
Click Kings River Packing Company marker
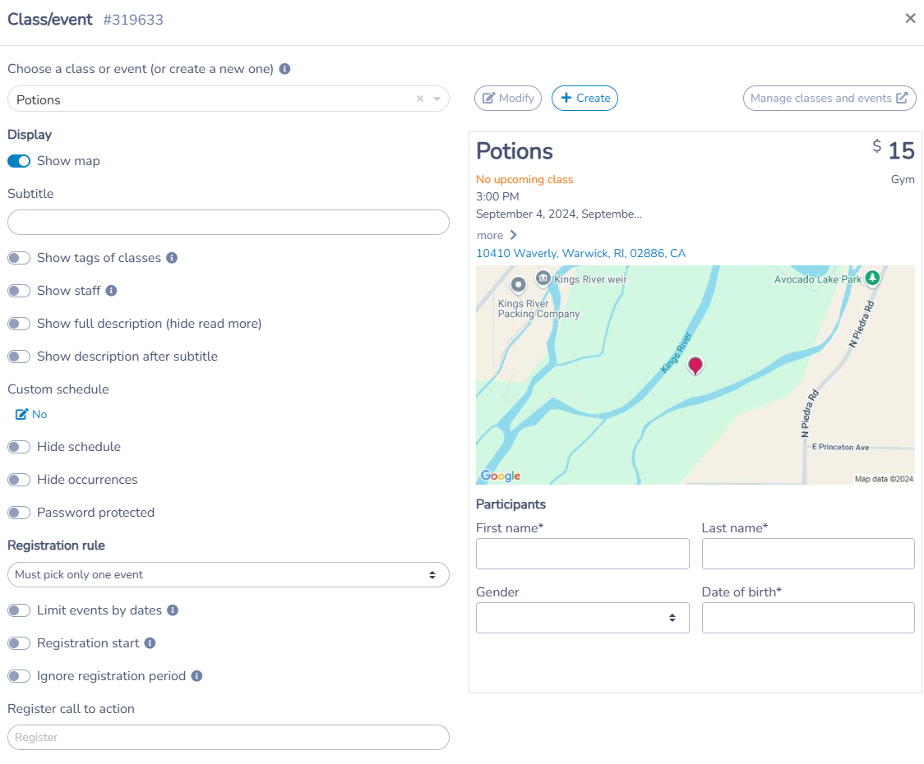(x=518, y=285)
